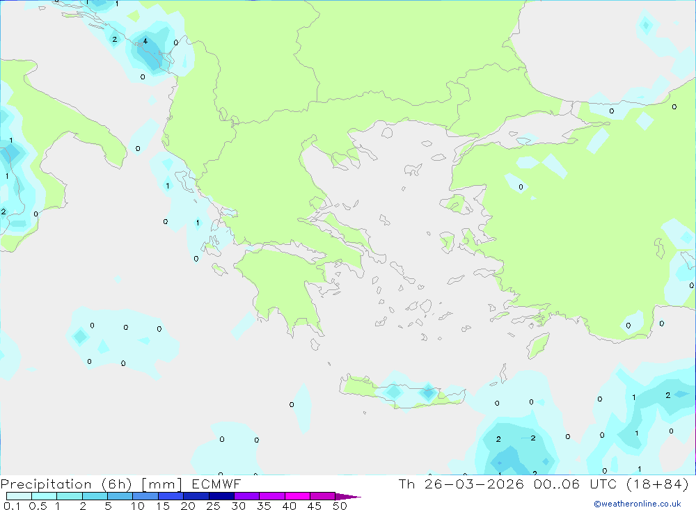Screen dimensions: 696x510
Task: Click the 0.1–0.5 mm lightest cyan legend swatch
Action: click(x=19, y=496)
